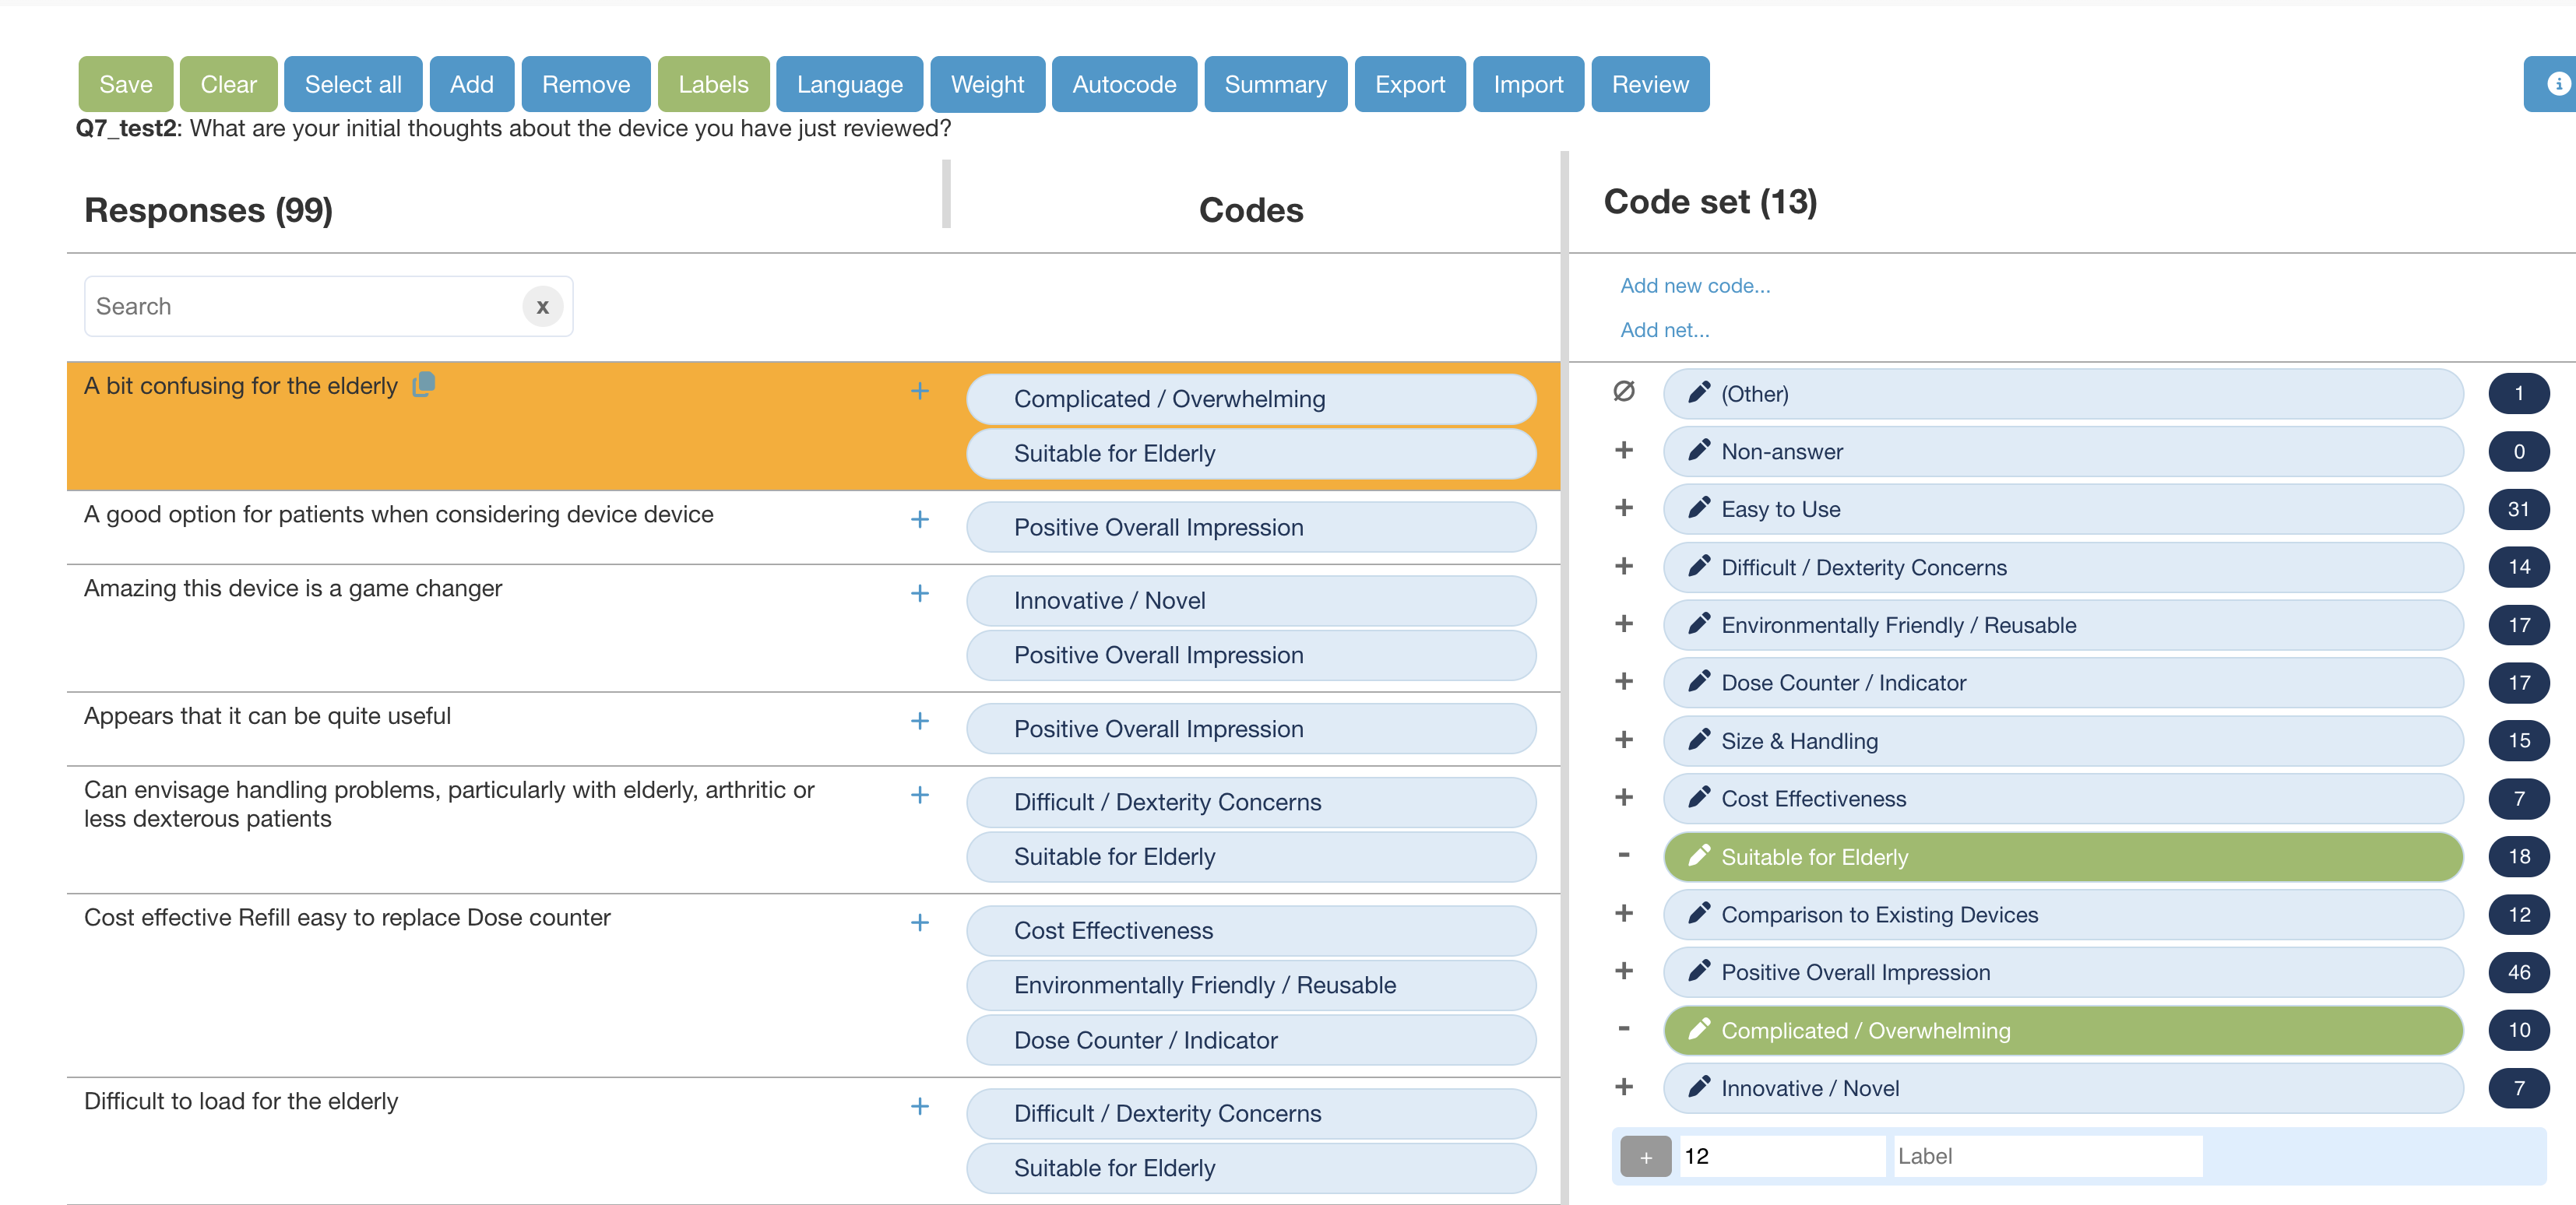The height and width of the screenshot is (1205, 2576).
Task: Click pencil icon for Environmentally Friendly / Reusable
Action: pyautogui.click(x=1698, y=625)
